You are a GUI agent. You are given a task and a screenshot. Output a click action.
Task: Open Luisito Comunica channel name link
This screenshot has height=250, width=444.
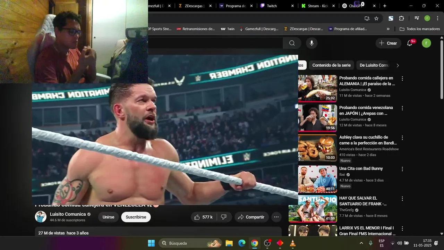(68, 214)
